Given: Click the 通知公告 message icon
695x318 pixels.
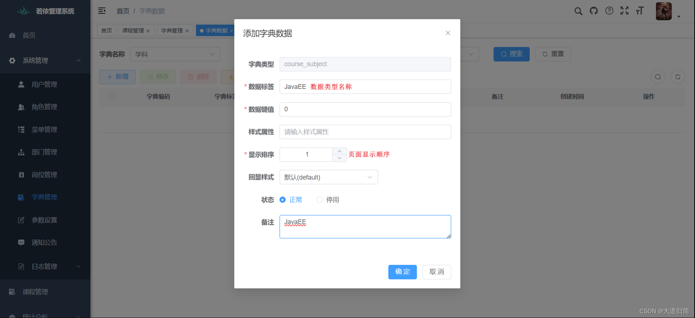Looking at the screenshot, I should (x=21, y=242).
